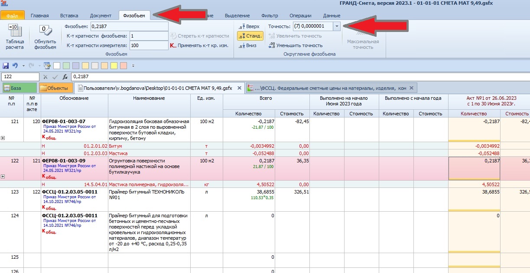This screenshot has height=273, width=530.
Task: Click the formula fx icon
Action: (x=65, y=77)
